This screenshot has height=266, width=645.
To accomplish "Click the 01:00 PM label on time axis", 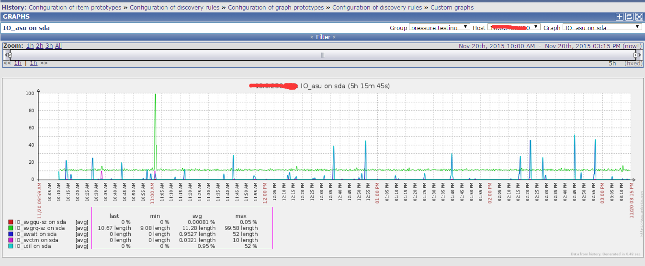I will point(377,194).
